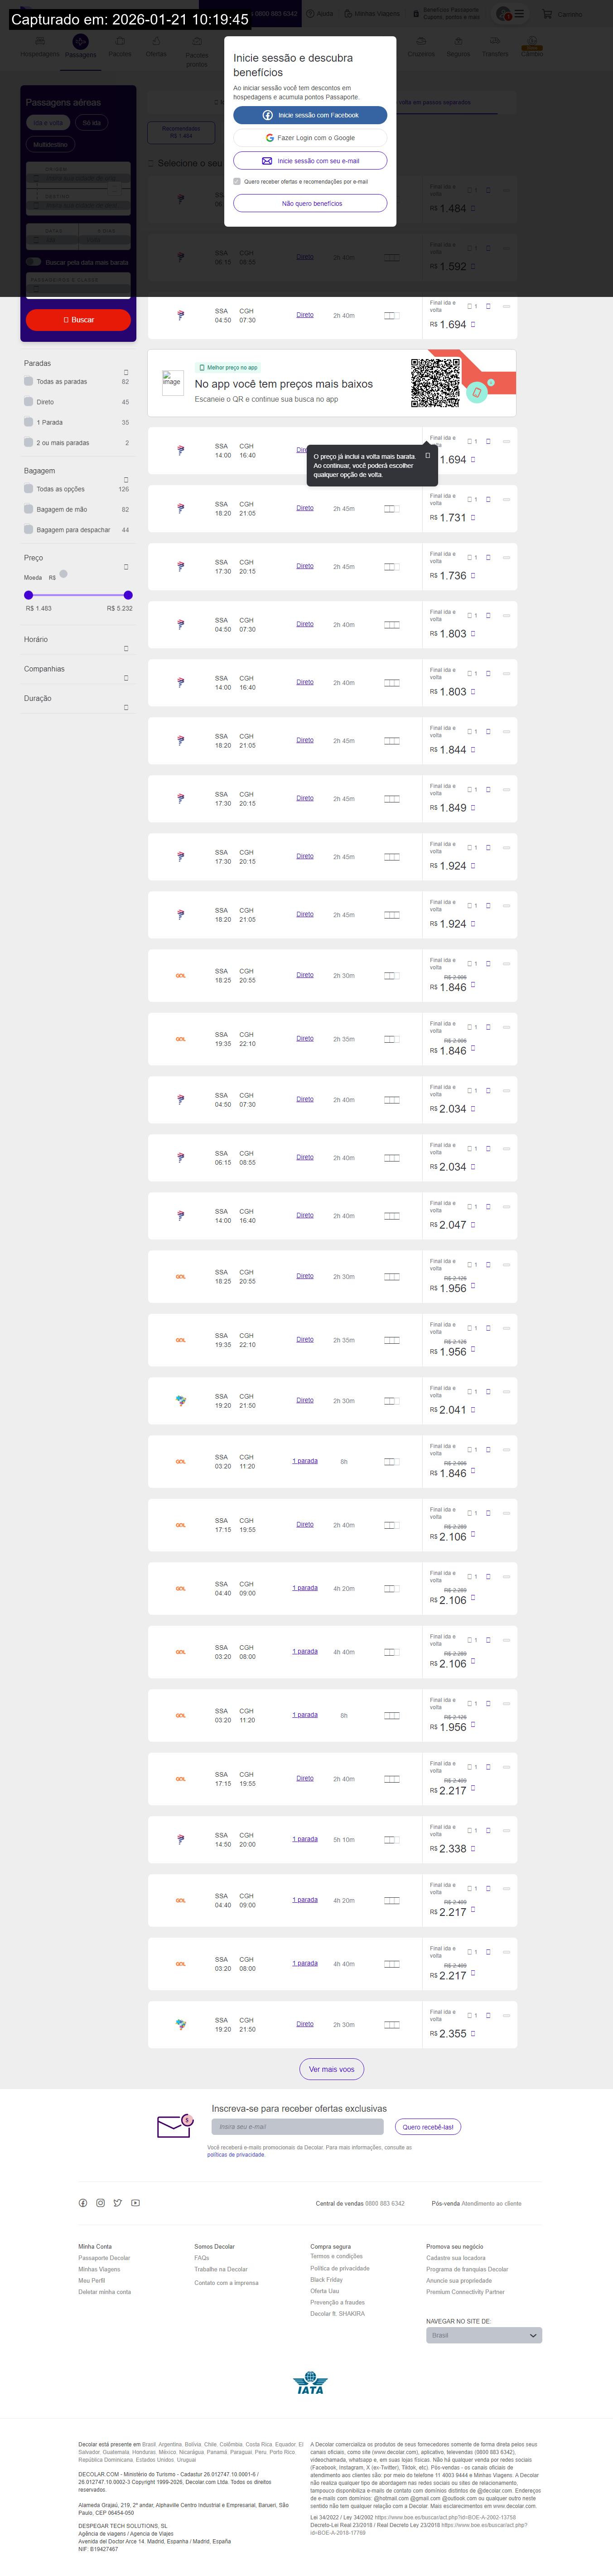Click the maximum price slider handle
This screenshot has width=613, height=2576.
point(128,595)
